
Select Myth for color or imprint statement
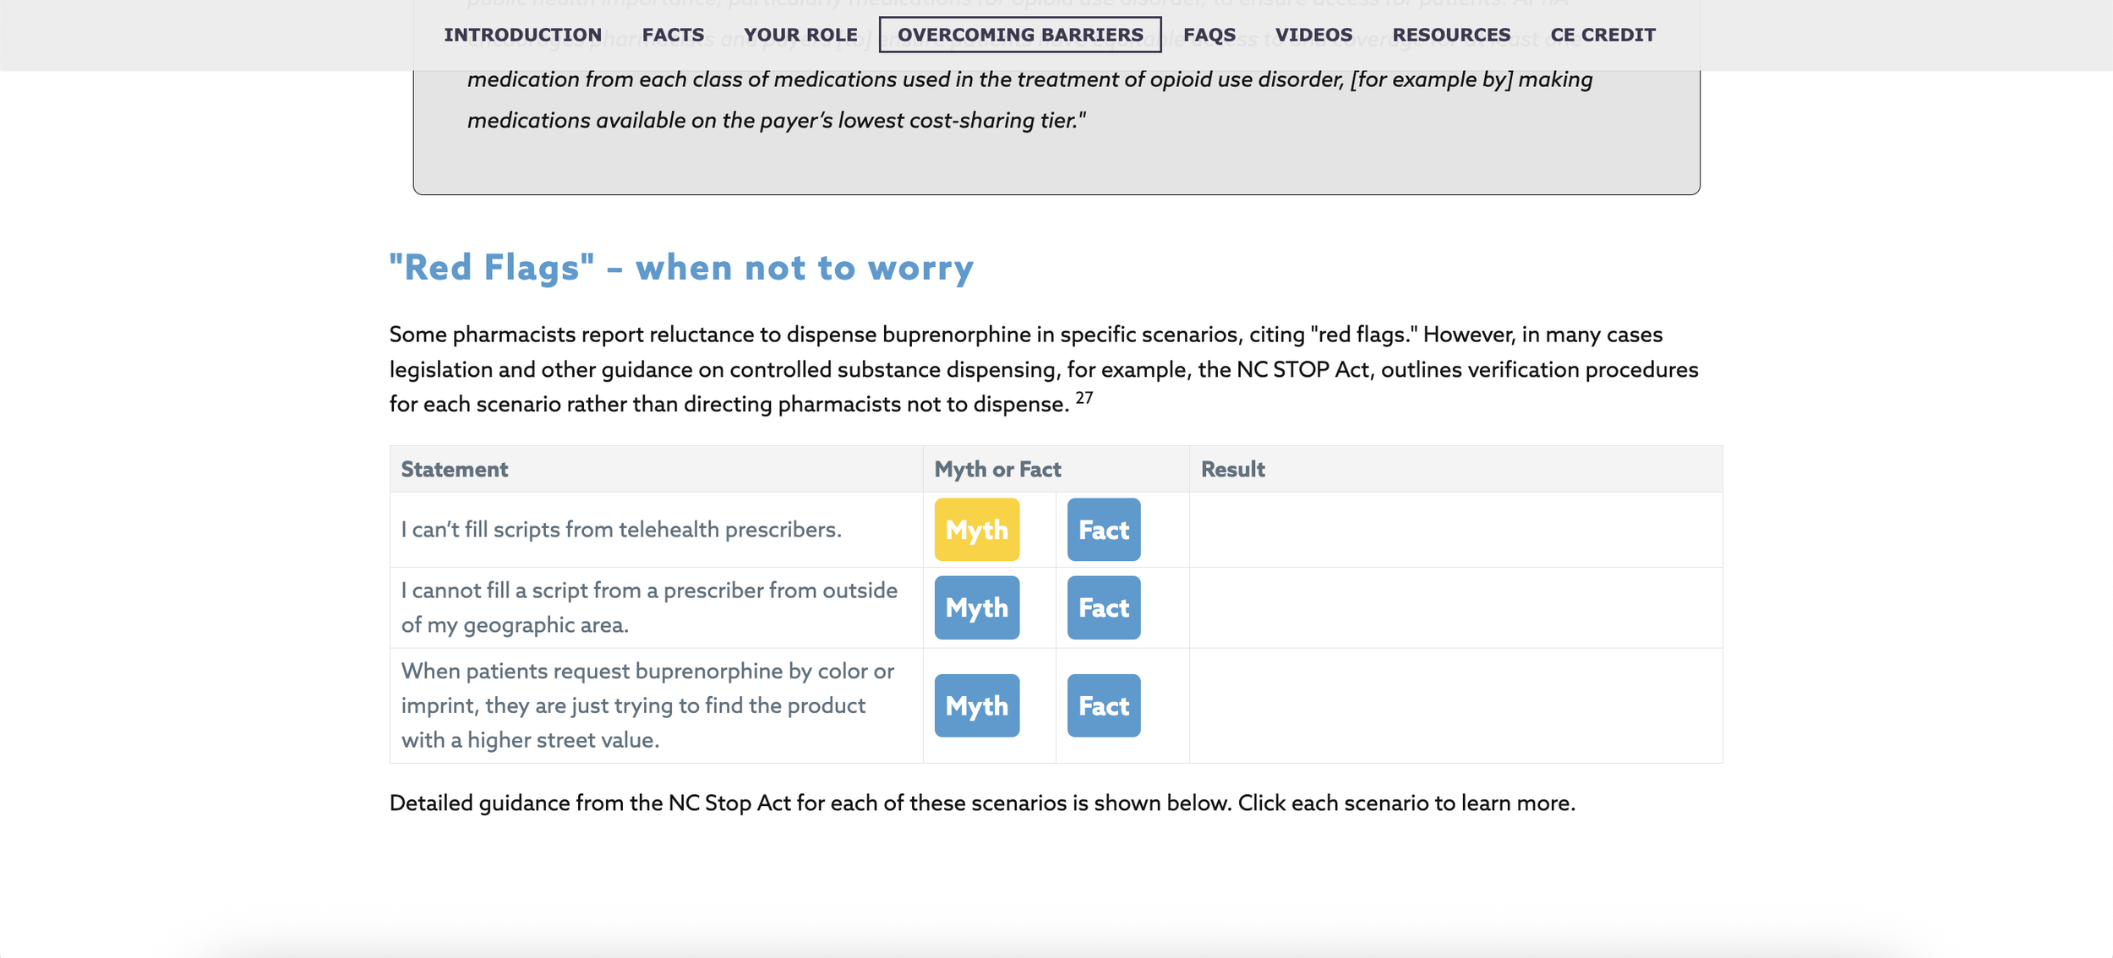(976, 705)
